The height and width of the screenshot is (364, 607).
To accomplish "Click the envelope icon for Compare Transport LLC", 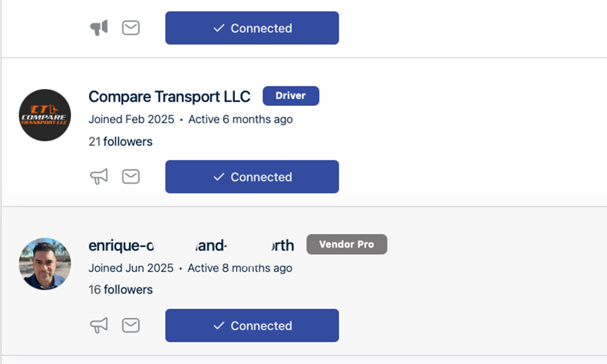I will pos(131,177).
